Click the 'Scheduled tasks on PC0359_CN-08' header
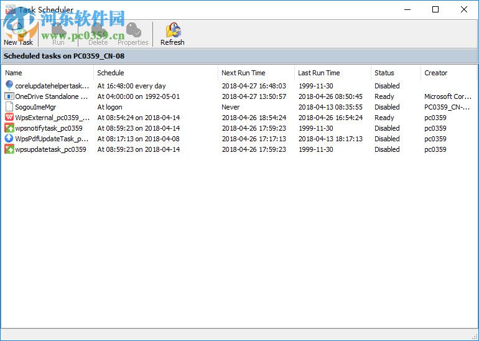 coord(64,56)
